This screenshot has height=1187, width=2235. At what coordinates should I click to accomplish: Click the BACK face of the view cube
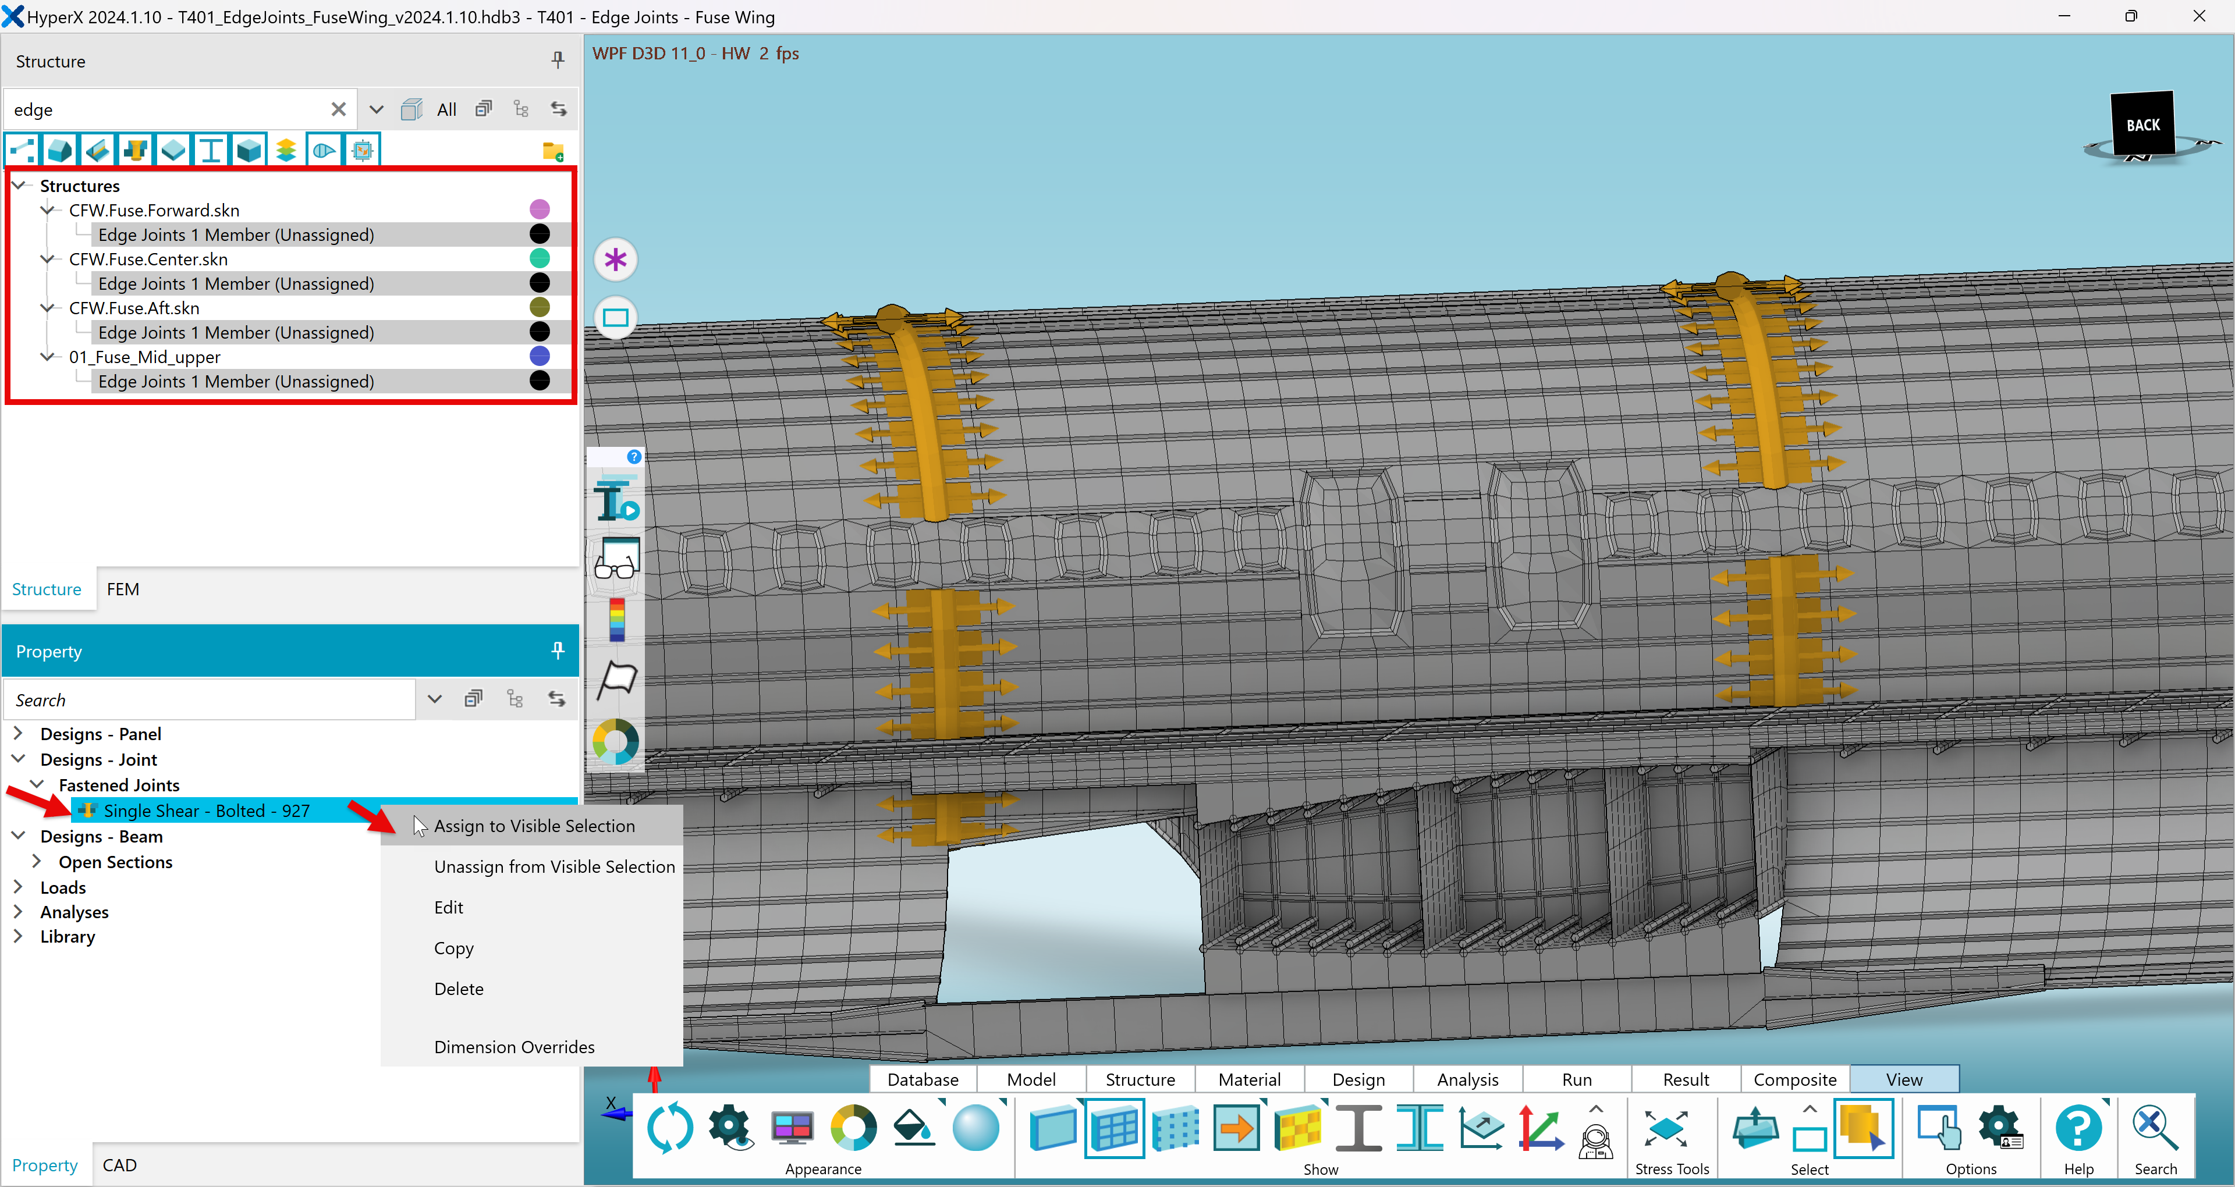2143,125
